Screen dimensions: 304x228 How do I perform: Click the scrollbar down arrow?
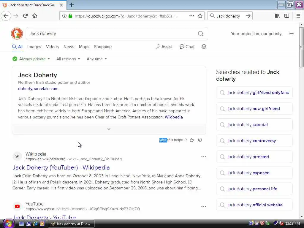pos(301,216)
